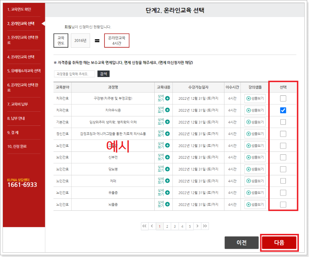309x257 pixels.
Task: Jump to first page with double-arrow icon
Action: (x=144, y=226)
